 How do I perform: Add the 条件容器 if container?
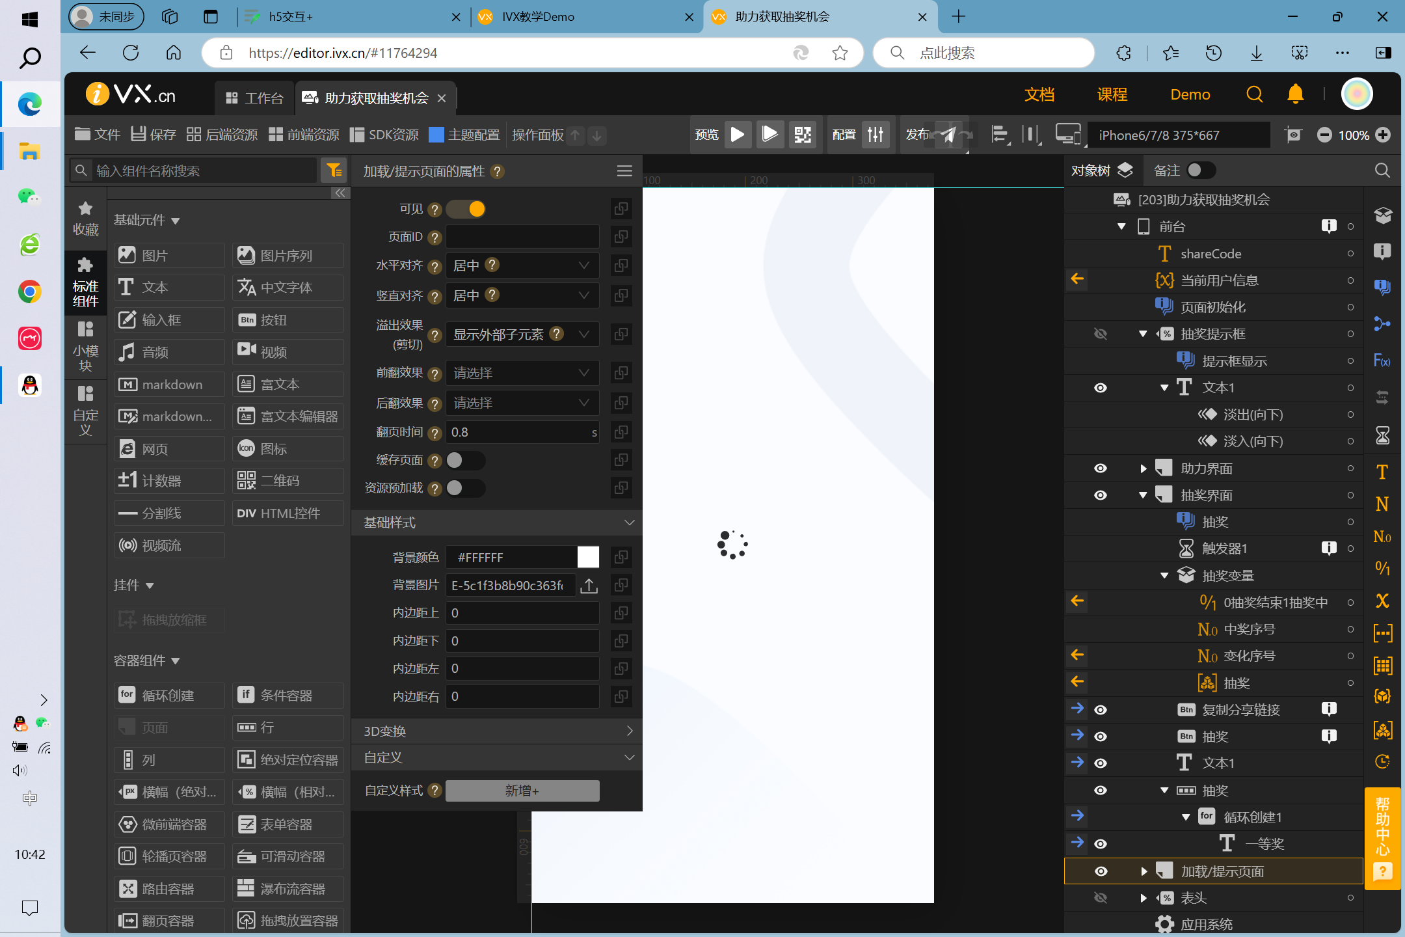click(288, 696)
